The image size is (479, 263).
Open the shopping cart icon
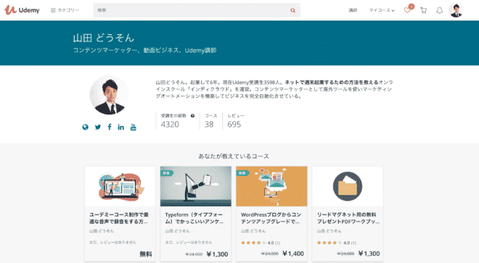pyautogui.click(x=423, y=10)
